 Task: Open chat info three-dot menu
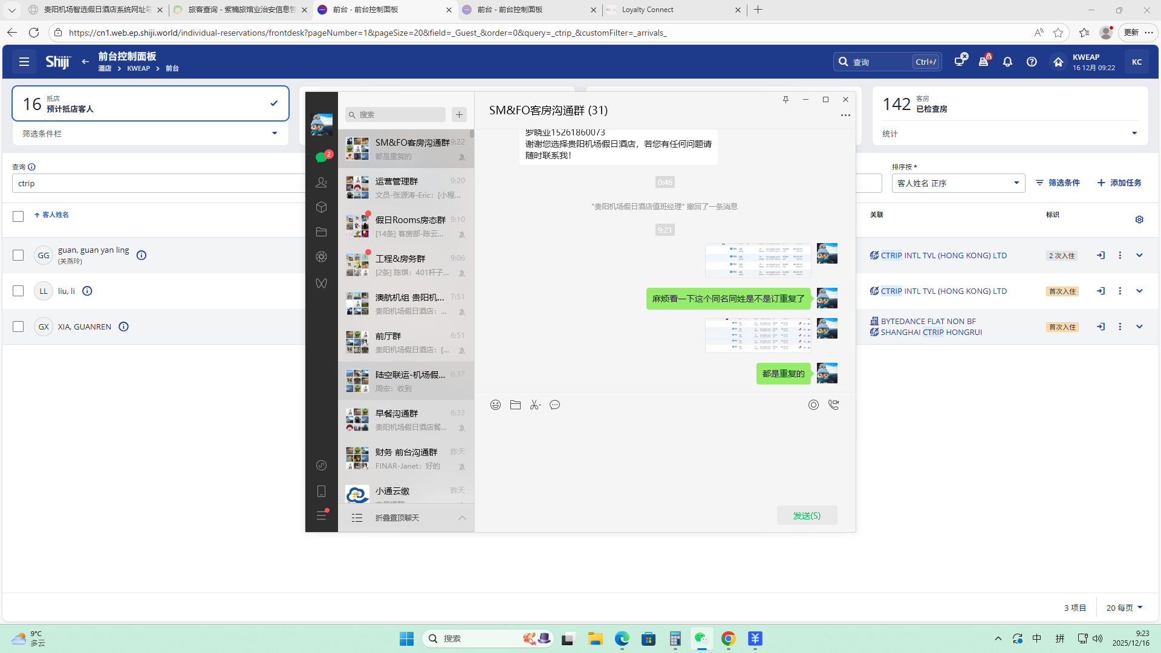coord(845,115)
